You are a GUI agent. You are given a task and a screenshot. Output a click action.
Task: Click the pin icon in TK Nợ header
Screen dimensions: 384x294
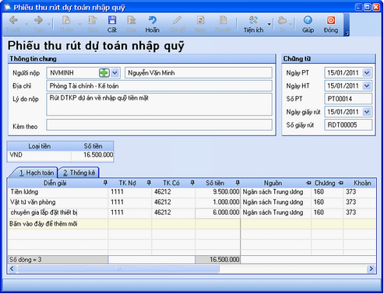[x=149, y=183]
